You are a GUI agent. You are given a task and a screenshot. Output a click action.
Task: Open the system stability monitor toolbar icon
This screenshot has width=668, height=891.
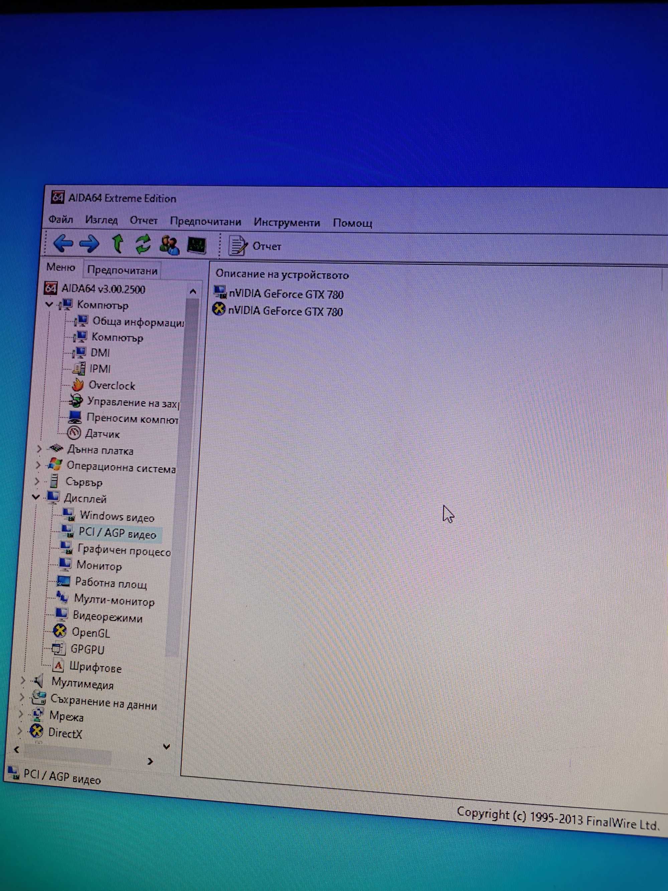(x=197, y=245)
